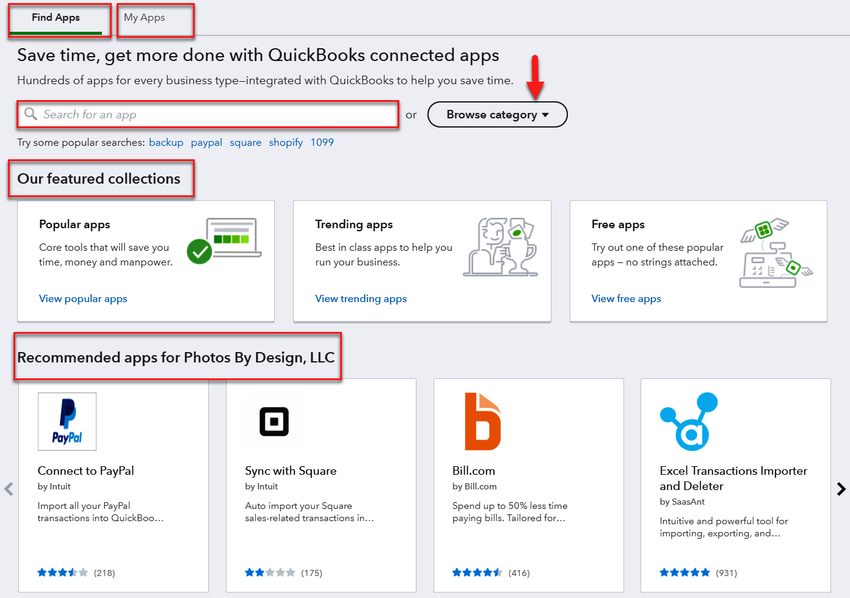Click the SaasAnt star rating with 931 reviews
Screen dimensions: 850x598
(685, 572)
